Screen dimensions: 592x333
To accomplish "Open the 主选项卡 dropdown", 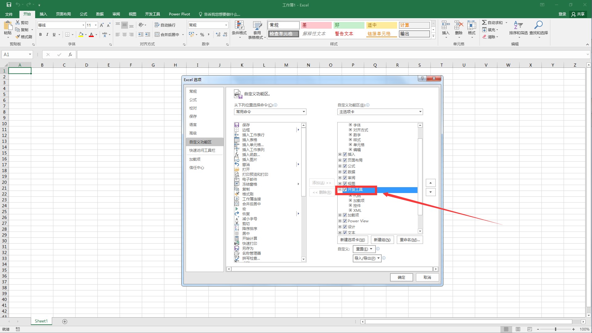I will [x=380, y=112].
